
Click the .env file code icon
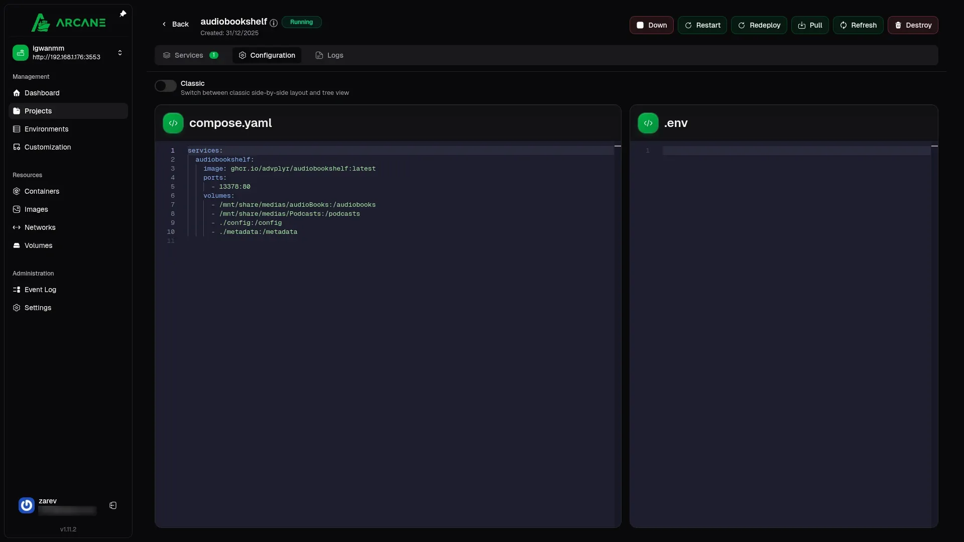click(648, 123)
